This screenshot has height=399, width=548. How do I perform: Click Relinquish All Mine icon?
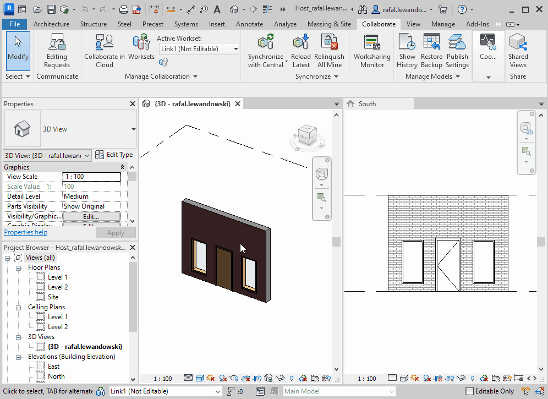329,42
